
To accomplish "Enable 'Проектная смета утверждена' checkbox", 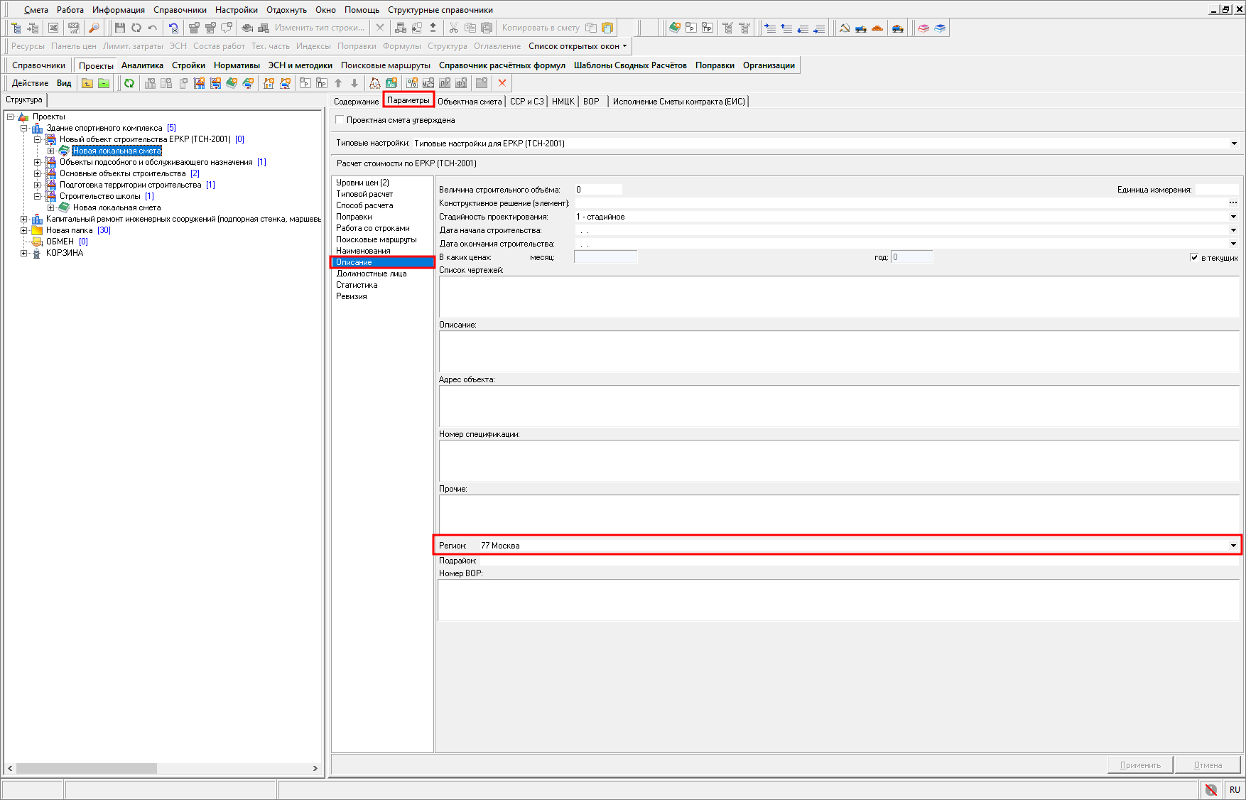I will point(340,120).
